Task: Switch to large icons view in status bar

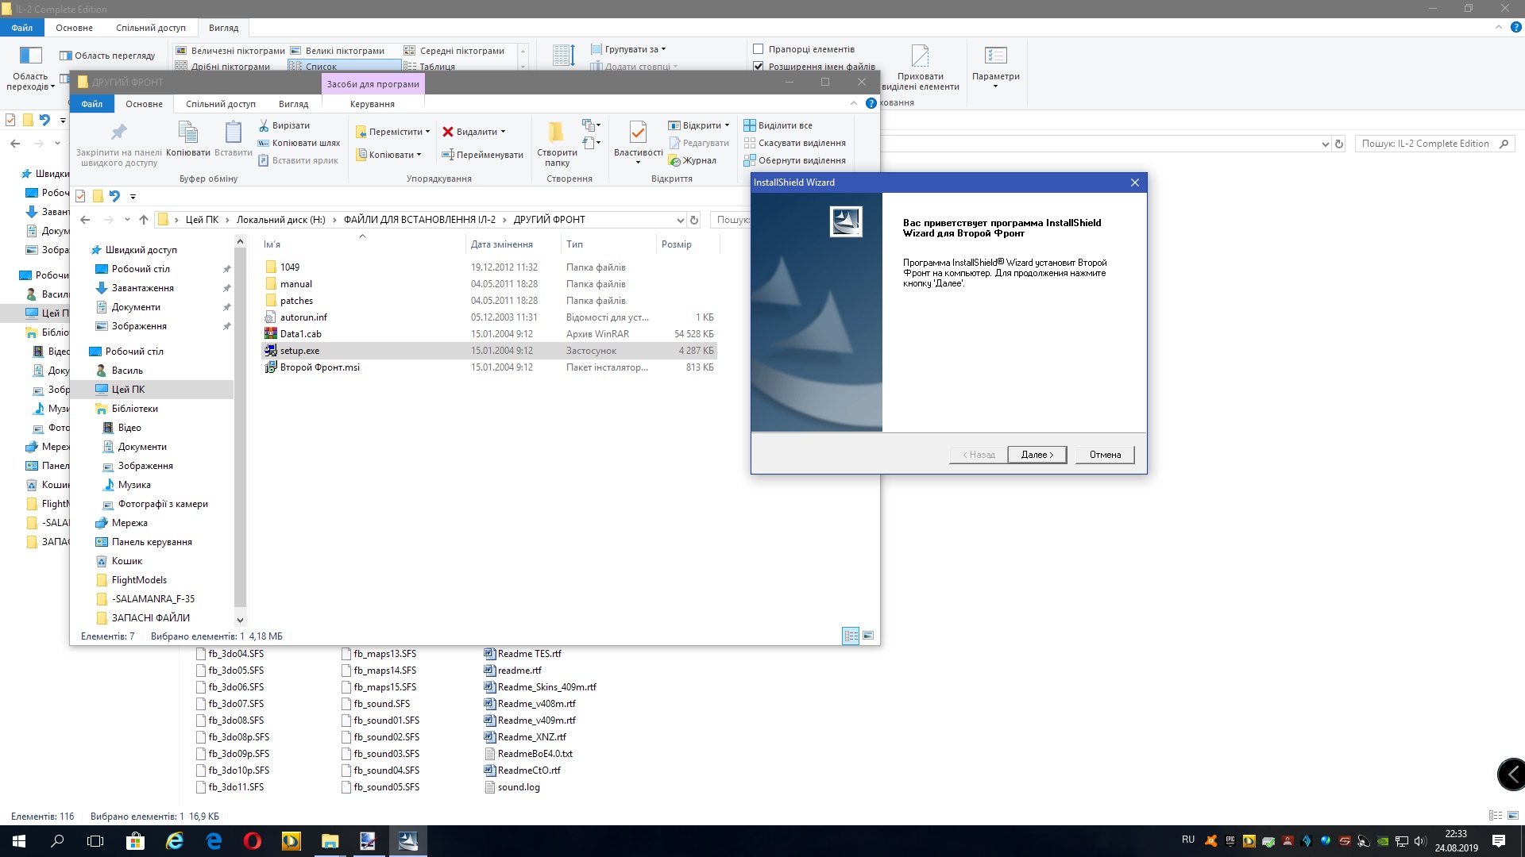Action: point(868,636)
